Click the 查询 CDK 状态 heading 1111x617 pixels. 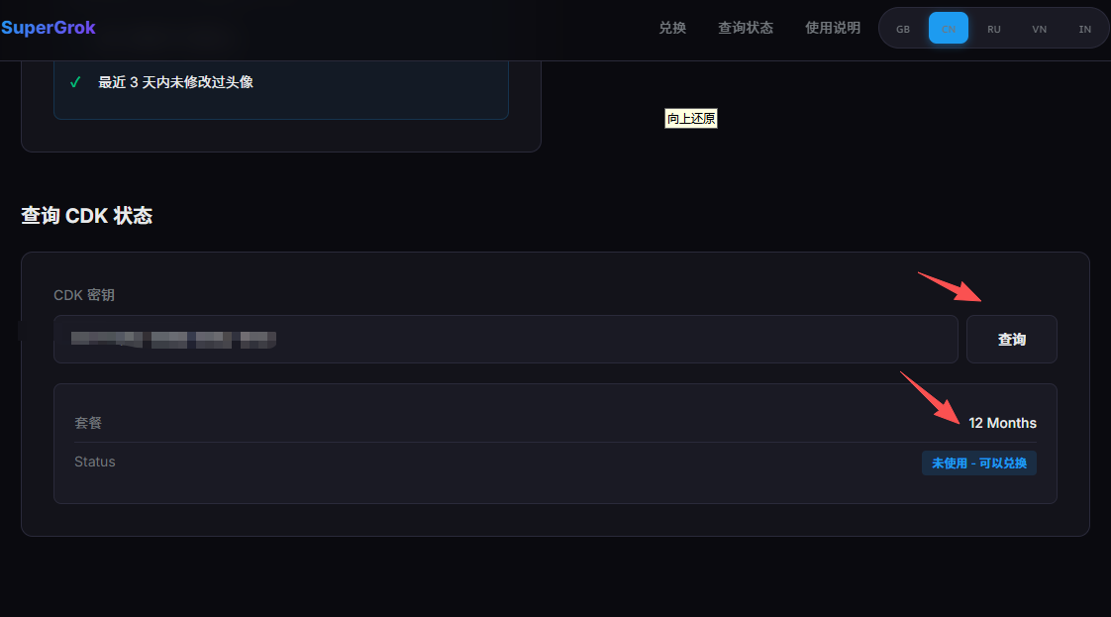(86, 215)
